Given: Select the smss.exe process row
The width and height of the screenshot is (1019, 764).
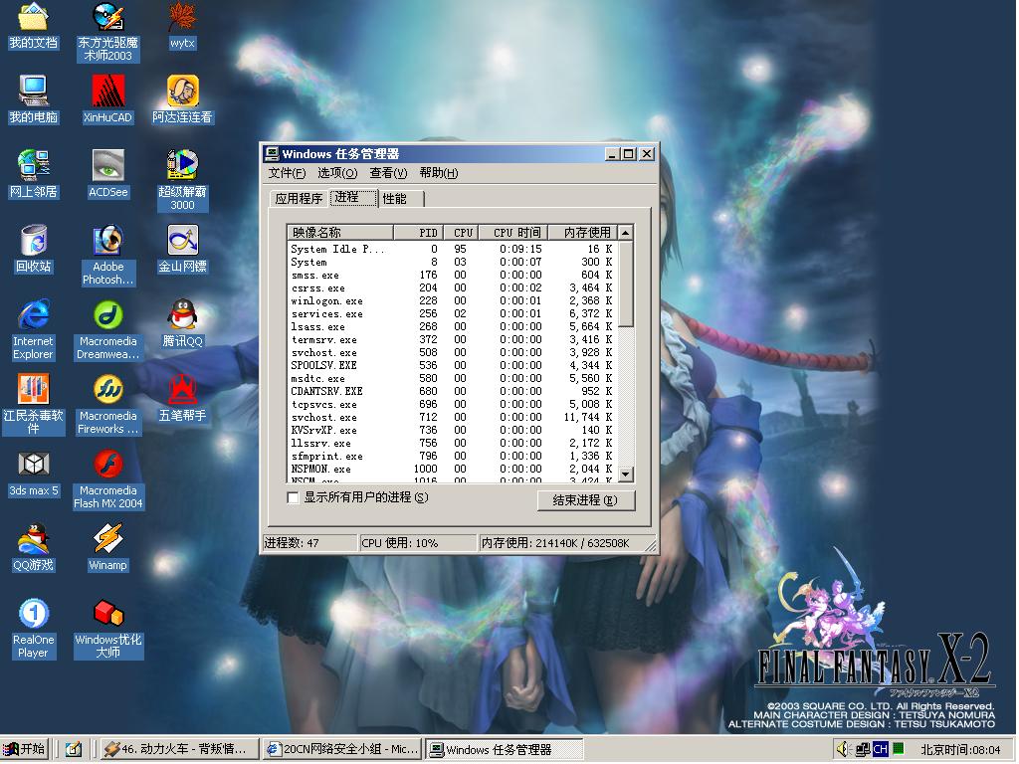Looking at the screenshot, I should pos(453,275).
